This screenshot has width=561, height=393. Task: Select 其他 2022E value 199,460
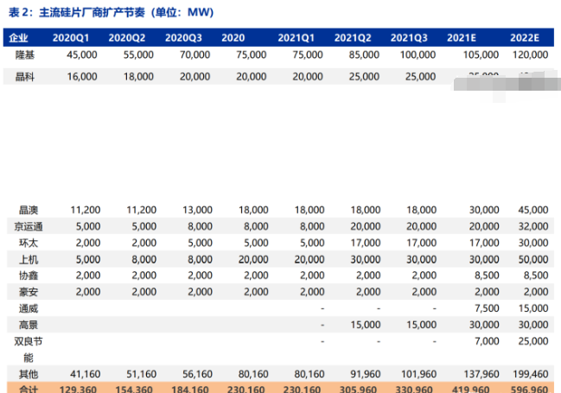[x=531, y=374]
